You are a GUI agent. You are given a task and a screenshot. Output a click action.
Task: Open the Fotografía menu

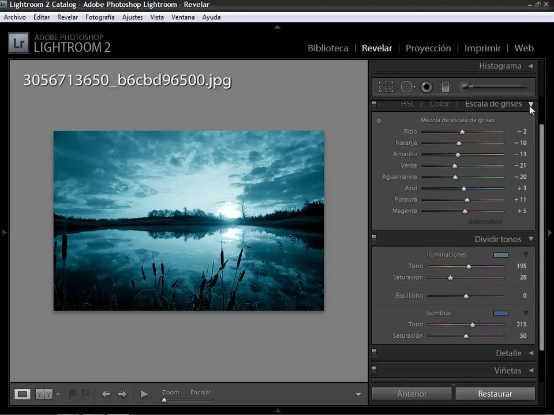click(x=100, y=17)
